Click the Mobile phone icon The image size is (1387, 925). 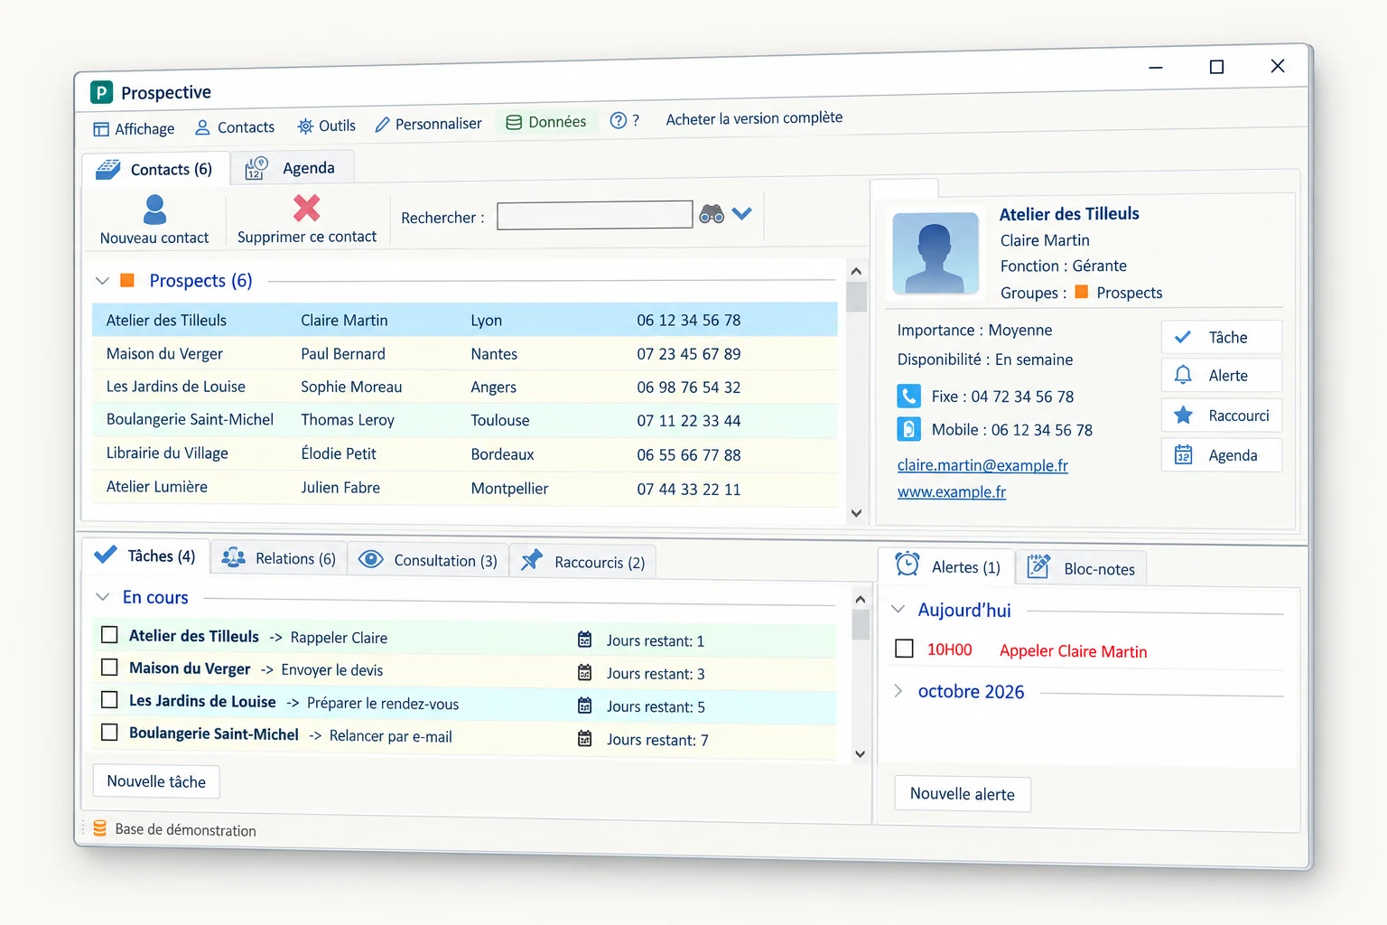click(x=908, y=429)
